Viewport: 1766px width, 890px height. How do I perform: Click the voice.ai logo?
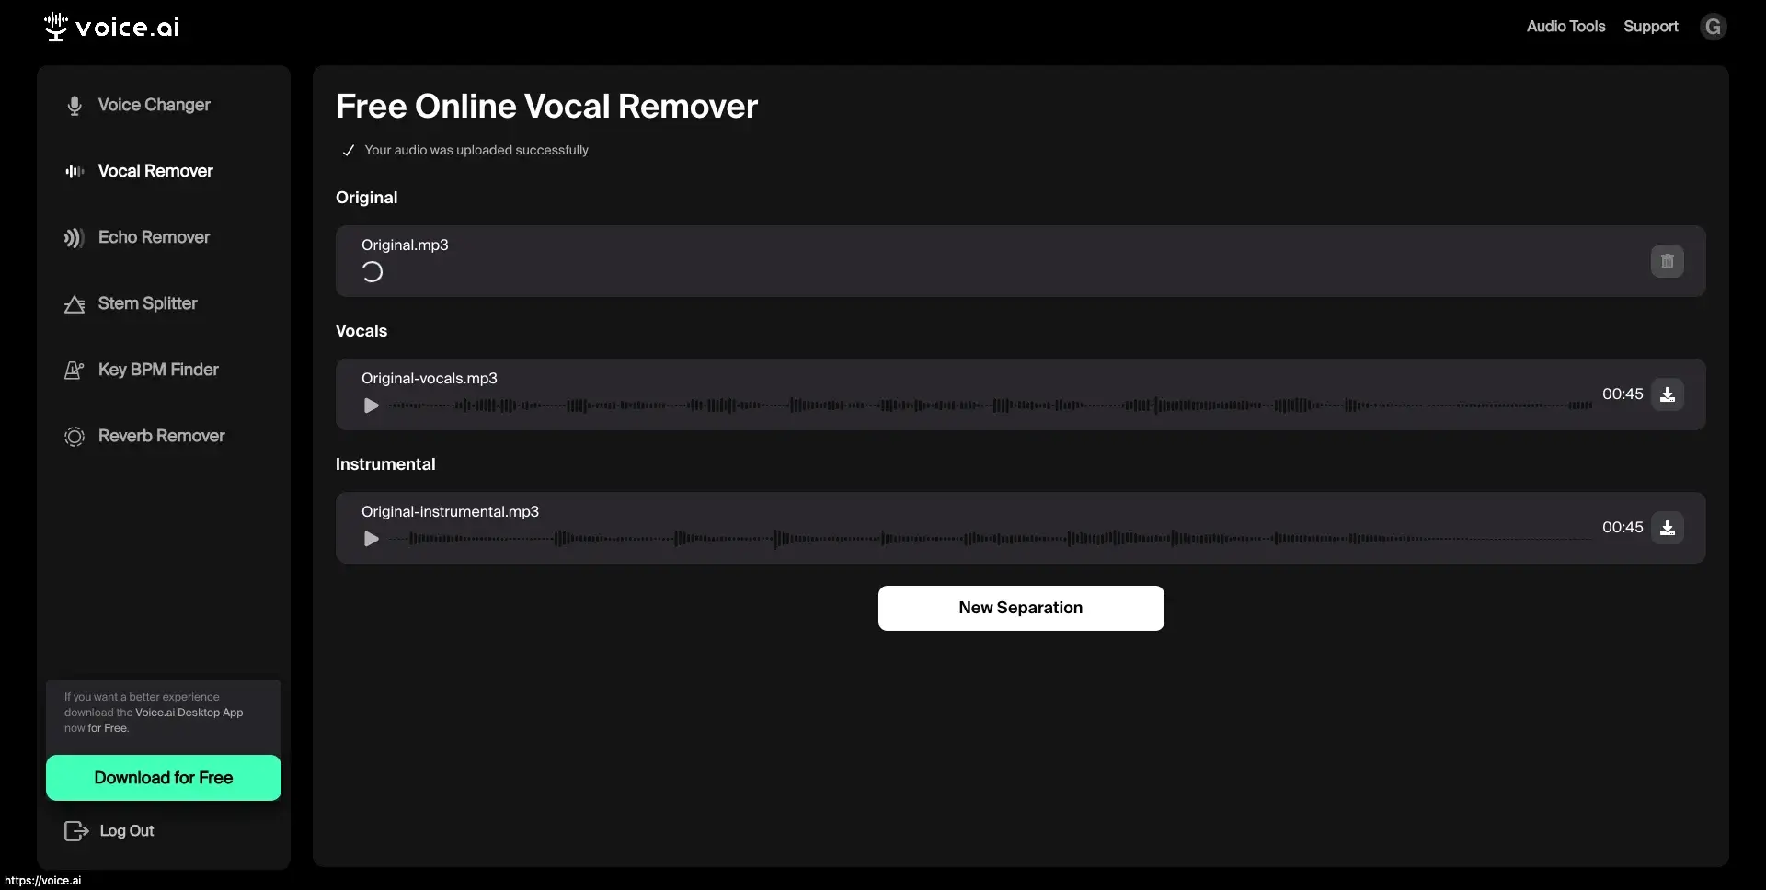tap(111, 27)
